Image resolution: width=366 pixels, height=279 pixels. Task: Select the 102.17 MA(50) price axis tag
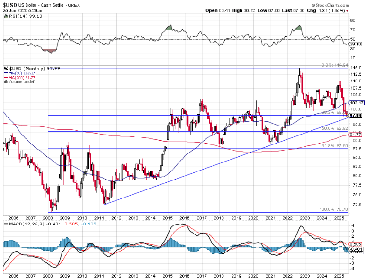tap(356, 103)
